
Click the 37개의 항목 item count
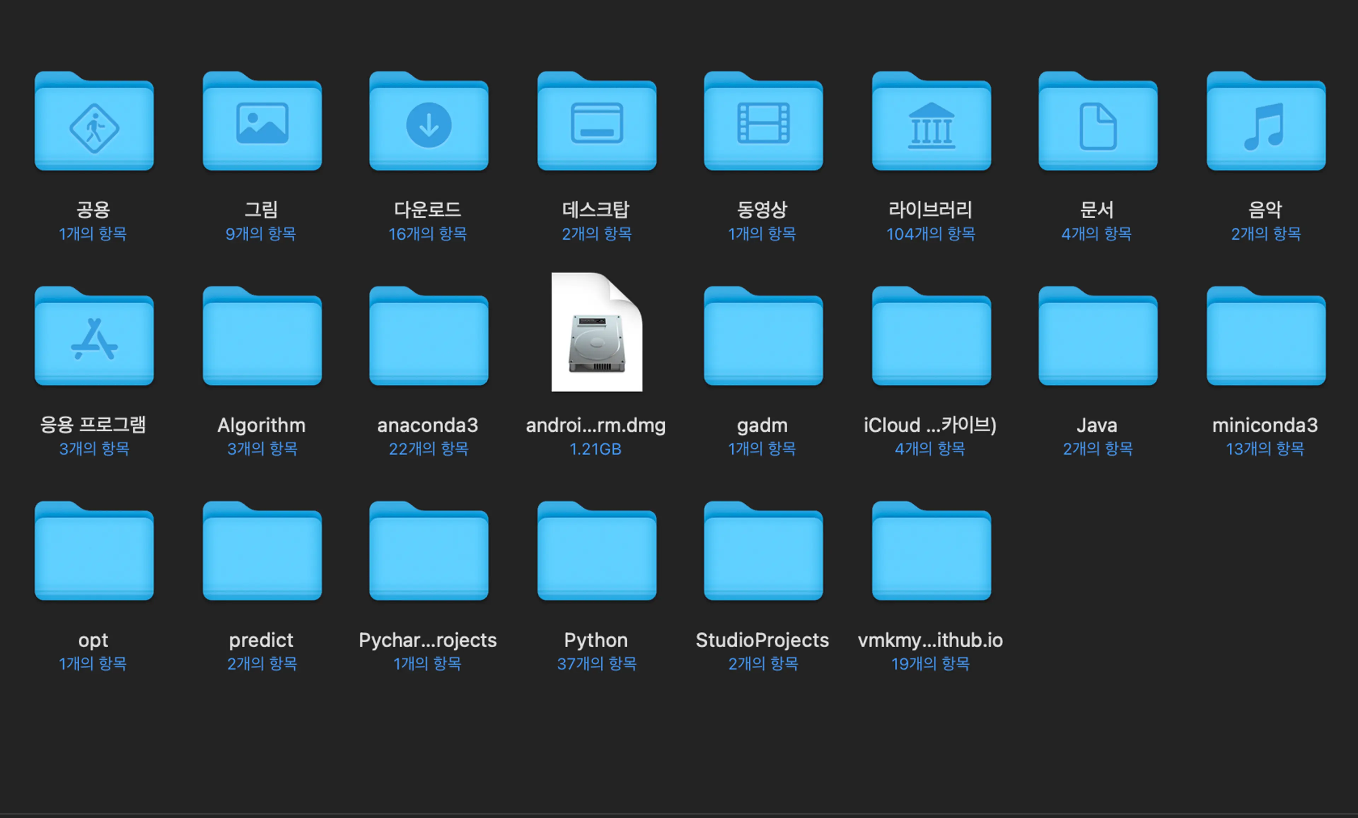pyautogui.click(x=597, y=664)
